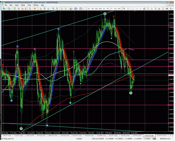Switch to the CADJPY,Daily chart tab
The height and width of the screenshot is (141, 175).
pos(19,136)
